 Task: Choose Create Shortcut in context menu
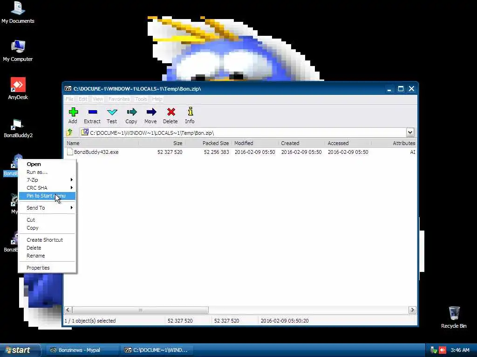pyautogui.click(x=47, y=240)
